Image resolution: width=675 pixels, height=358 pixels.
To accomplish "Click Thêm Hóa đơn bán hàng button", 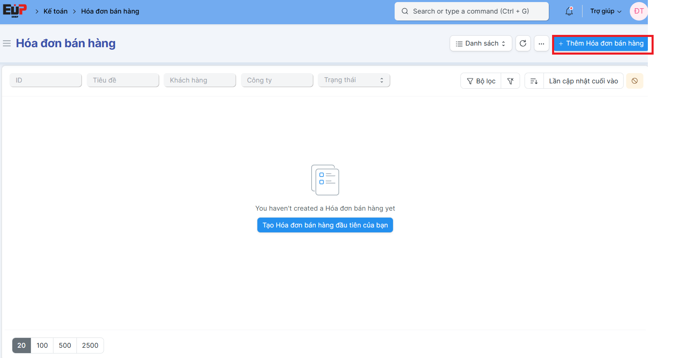I will pos(601,44).
